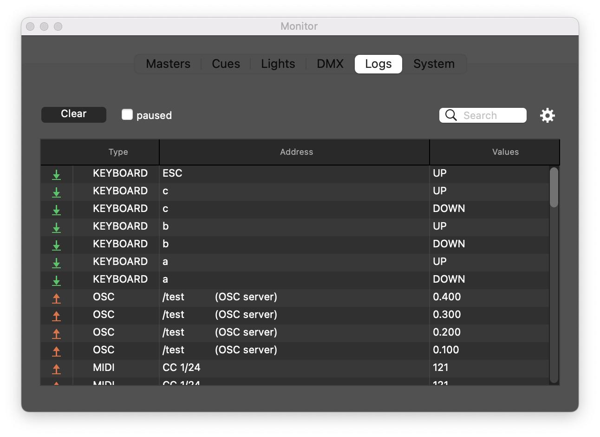The width and height of the screenshot is (600, 437).
Task: Enable the paused checkbox
Action: tap(127, 115)
